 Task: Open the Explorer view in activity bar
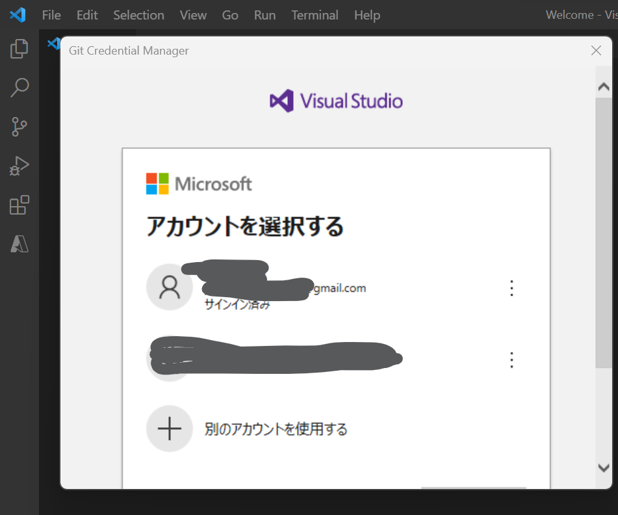coord(19,49)
